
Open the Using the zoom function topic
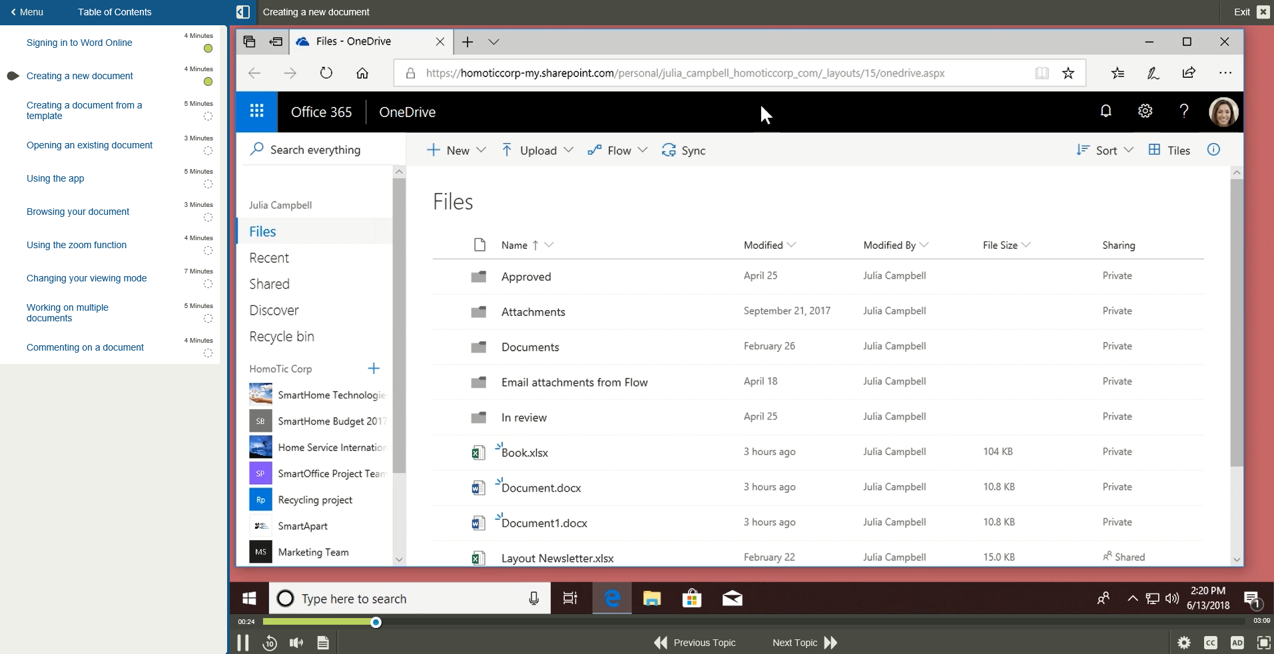[x=77, y=245]
